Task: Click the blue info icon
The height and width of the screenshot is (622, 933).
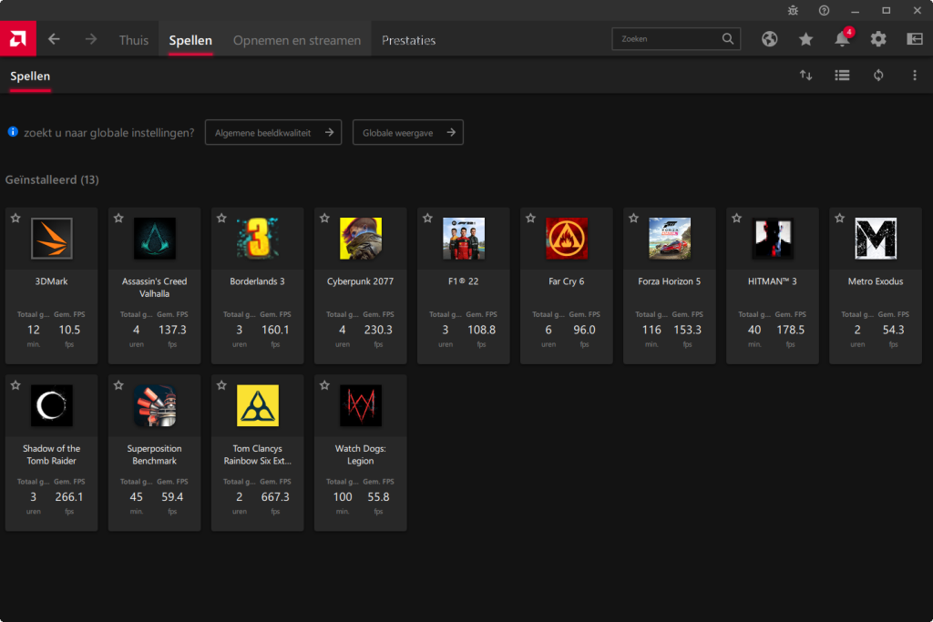Action: [x=13, y=131]
